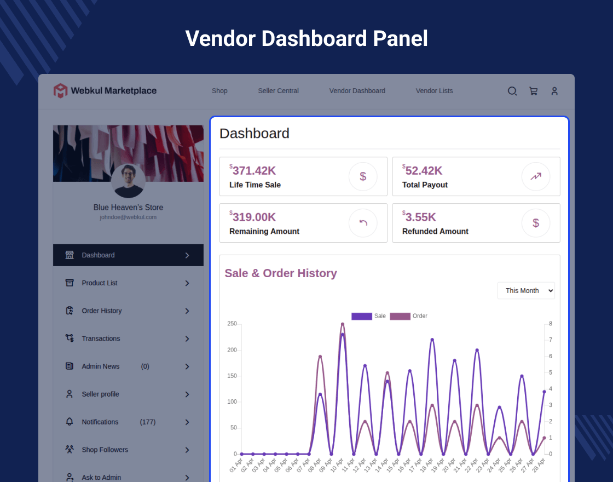The image size is (613, 482).
Task: Expand Shop Followers via its chevron
Action: (187, 450)
